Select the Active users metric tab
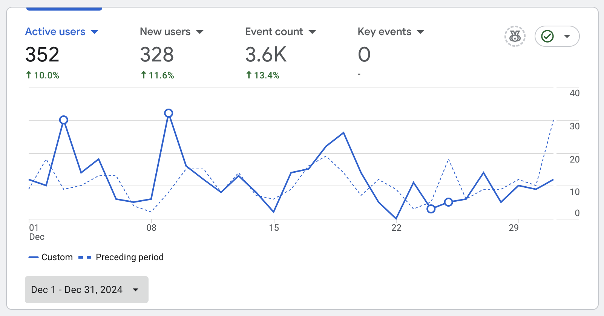The height and width of the screenshot is (316, 604). click(55, 32)
